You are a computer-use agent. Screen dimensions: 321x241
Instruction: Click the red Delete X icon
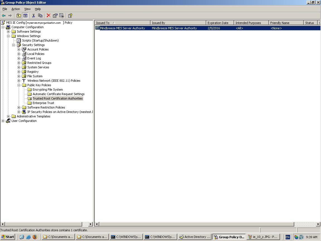pyautogui.click(x=48, y=16)
